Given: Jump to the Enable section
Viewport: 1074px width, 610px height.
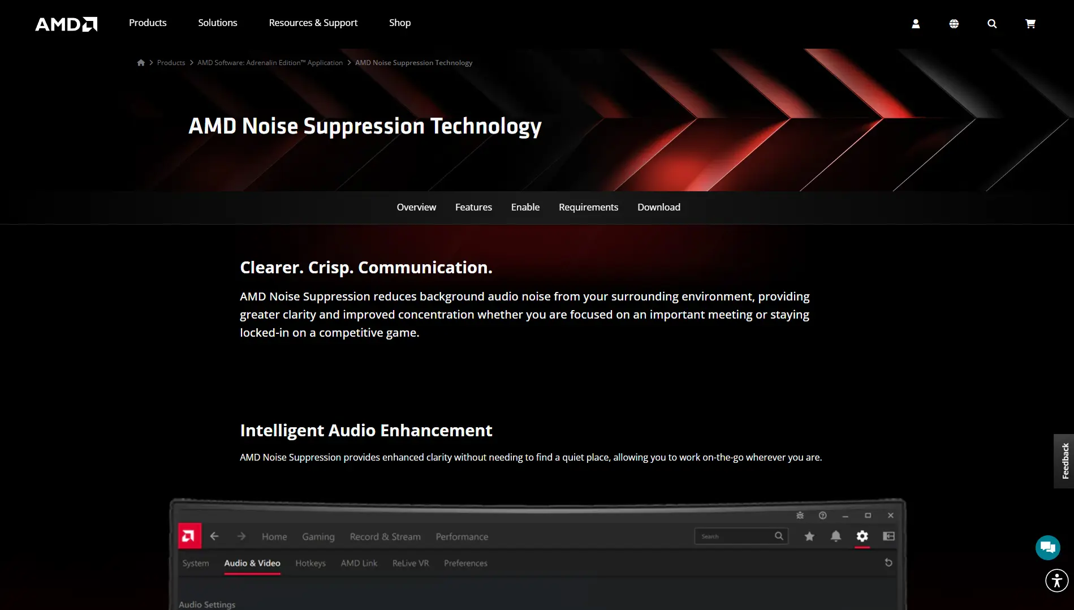Looking at the screenshot, I should click(525, 207).
